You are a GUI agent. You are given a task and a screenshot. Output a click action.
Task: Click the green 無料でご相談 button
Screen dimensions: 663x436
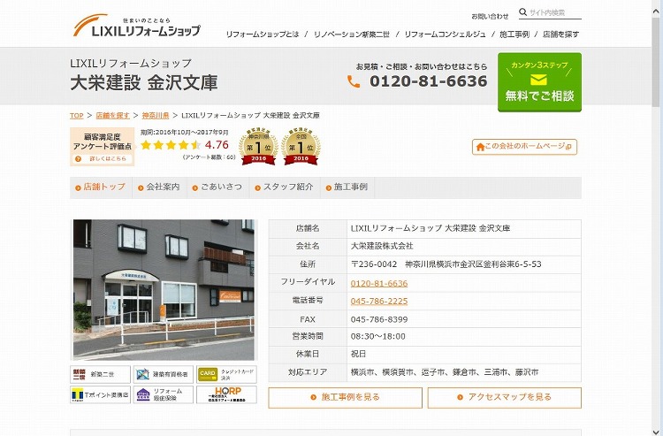point(539,82)
